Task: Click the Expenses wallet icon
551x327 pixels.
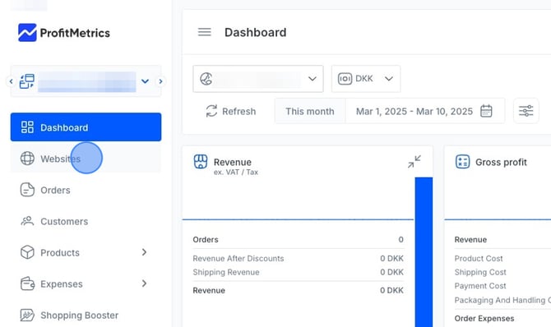Action: click(27, 283)
